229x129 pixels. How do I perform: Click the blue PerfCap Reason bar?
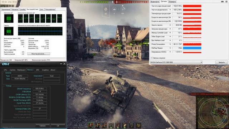coord(192,48)
